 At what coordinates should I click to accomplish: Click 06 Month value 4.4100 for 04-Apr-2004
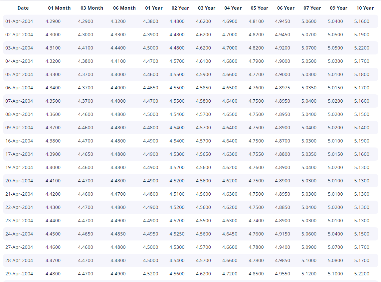coord(118,61)
